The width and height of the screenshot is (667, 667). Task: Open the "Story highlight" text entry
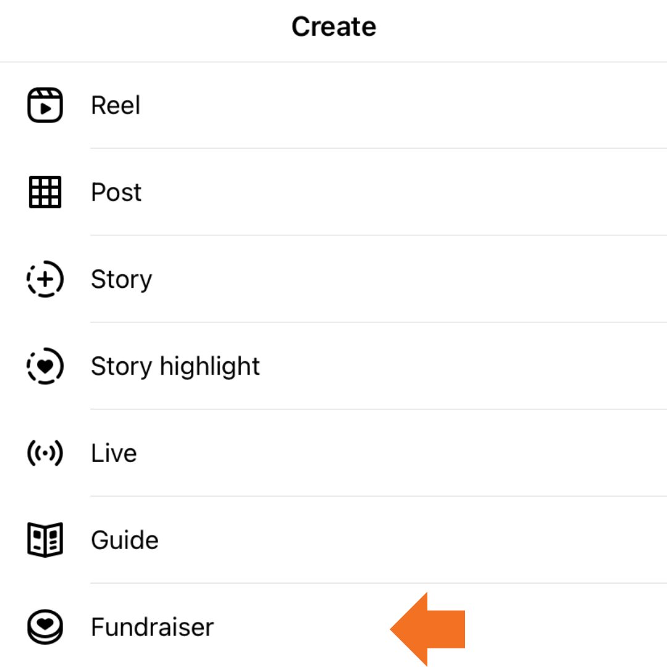[x=175, y=366]
